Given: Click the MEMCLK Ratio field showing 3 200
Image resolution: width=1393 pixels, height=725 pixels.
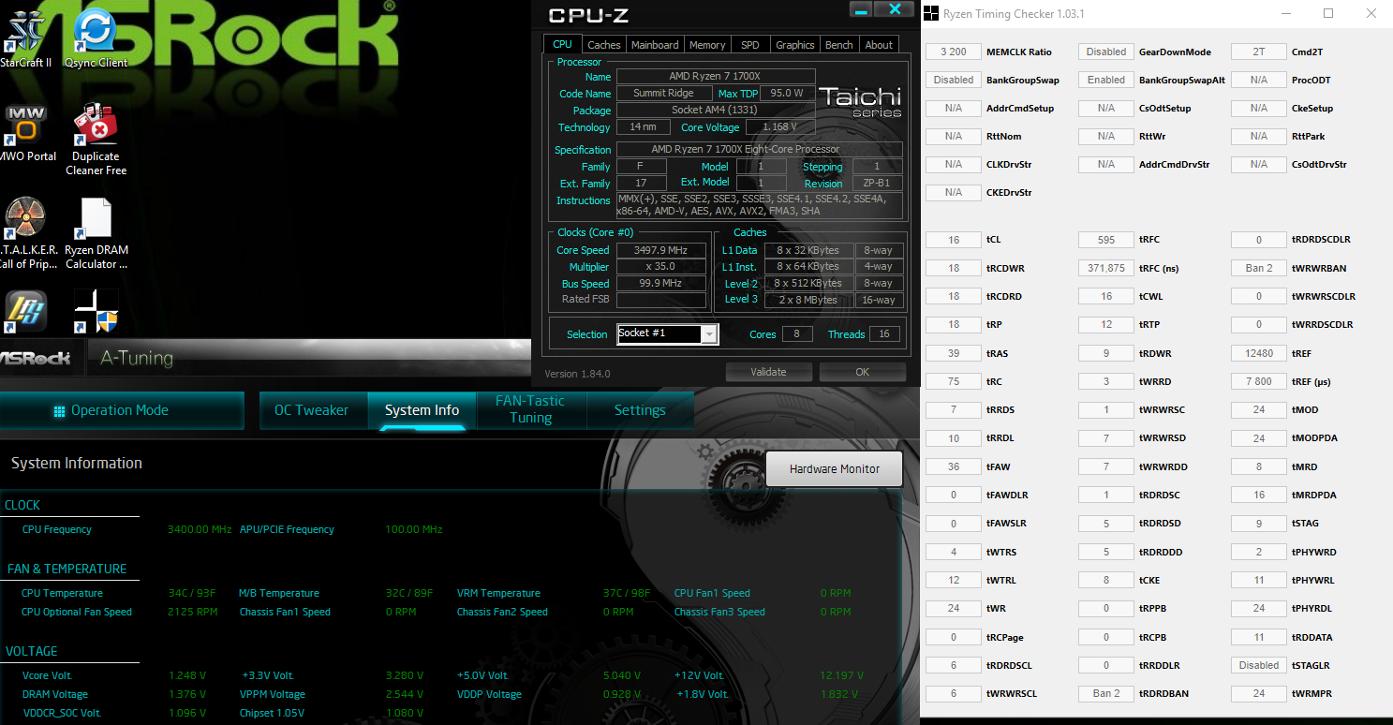Looking at the screenshot, I should 954,52.
